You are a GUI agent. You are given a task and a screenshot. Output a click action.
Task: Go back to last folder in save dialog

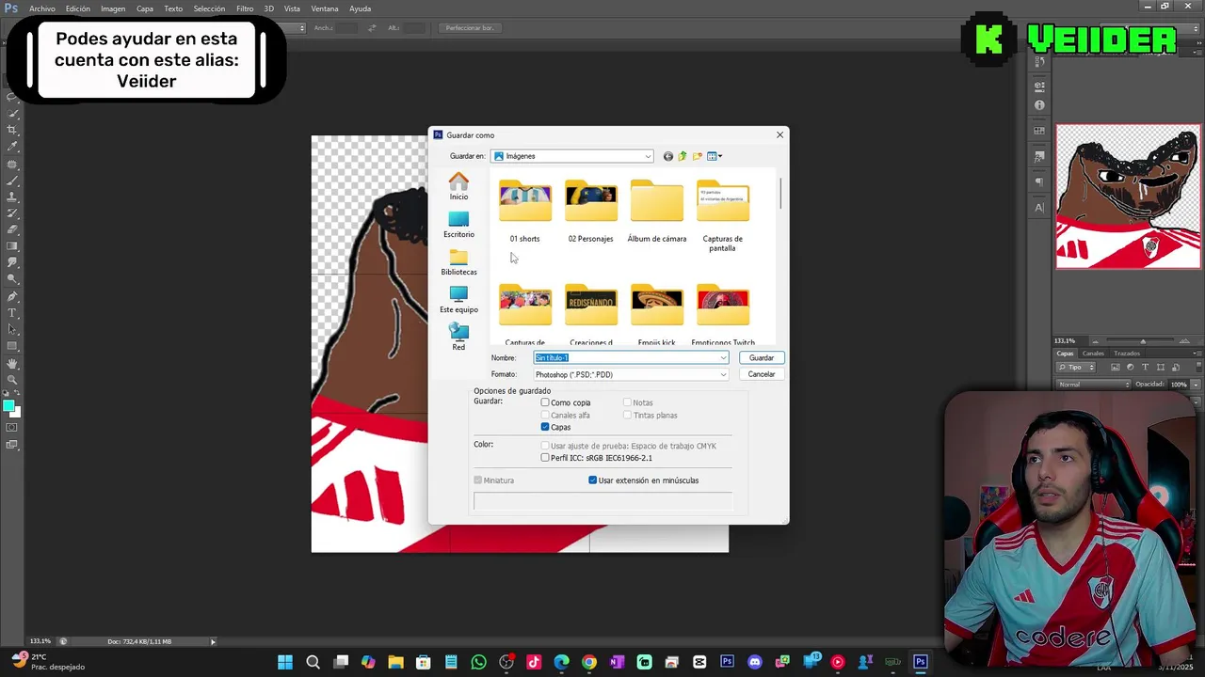[668, 156]
